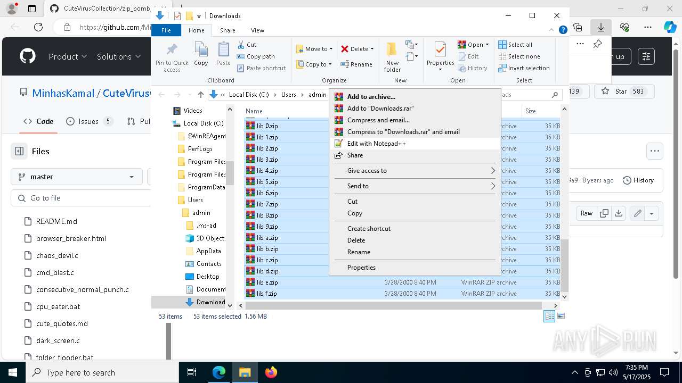Expand Give access to submenu
The height and width of the screenshot is (383, 682).
[x=415, y=171]
